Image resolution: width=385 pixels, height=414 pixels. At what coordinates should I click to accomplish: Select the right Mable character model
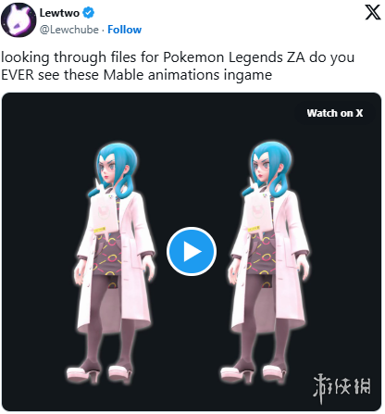click(x=267, y=262)
